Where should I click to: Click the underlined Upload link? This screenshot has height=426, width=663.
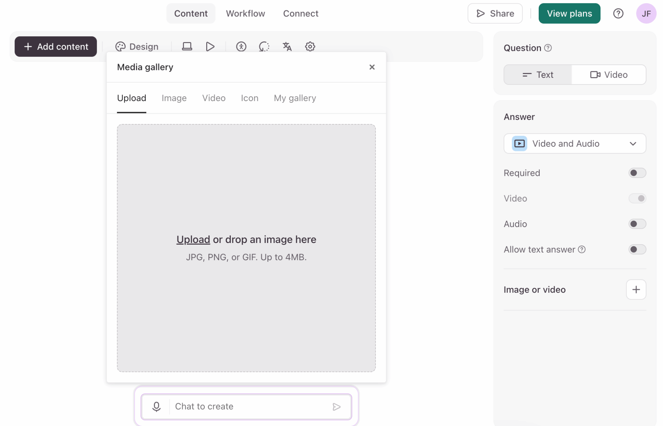coord(193,239)
